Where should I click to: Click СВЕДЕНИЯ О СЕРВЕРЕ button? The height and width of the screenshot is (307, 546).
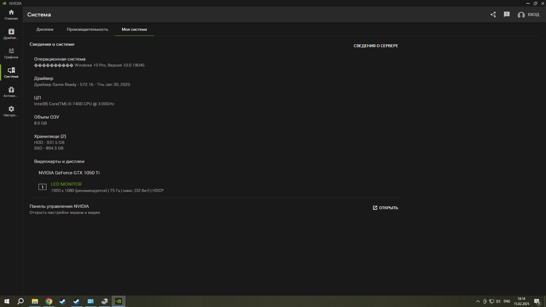click(x=376, y=46)
